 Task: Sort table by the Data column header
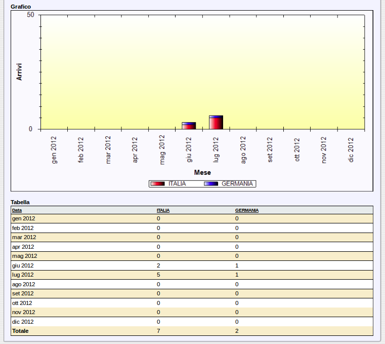(17, 210)
